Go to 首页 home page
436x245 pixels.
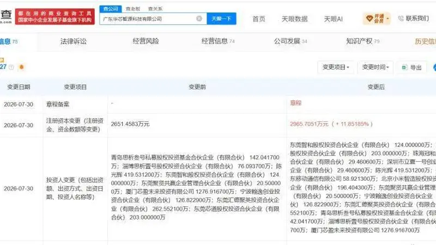click(259, 19)
